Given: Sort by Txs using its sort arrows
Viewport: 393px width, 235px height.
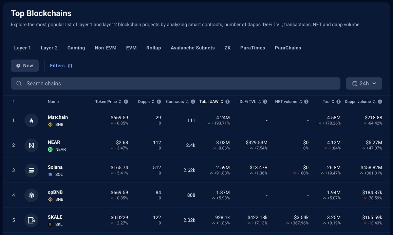Looking at the screenshot, I should click(x=332, y=102).
